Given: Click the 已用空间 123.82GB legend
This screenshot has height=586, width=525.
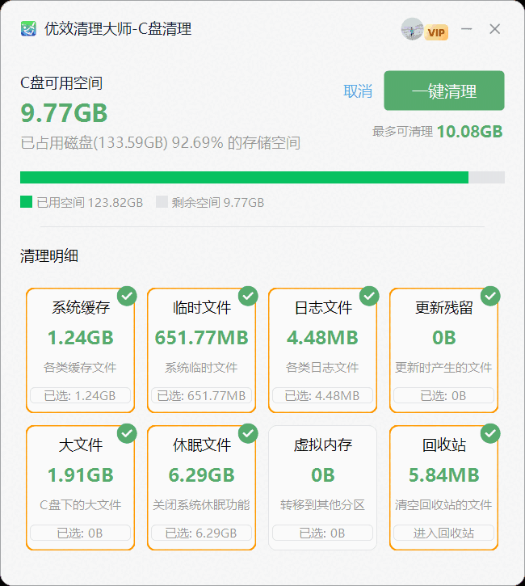Looking at the screenshot, I should click(x=82, y=202).
